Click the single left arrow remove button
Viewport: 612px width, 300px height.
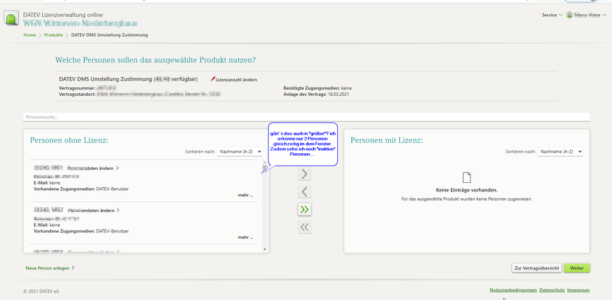304,192
